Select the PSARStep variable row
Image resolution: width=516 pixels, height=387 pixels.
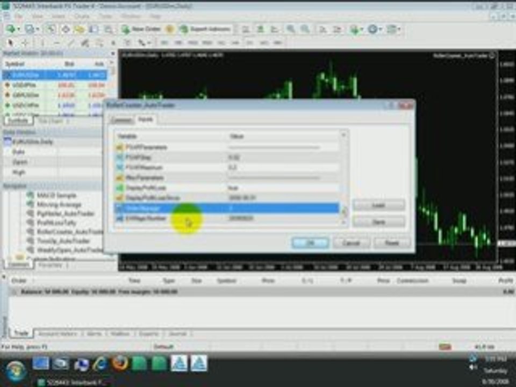click(227, 157)
